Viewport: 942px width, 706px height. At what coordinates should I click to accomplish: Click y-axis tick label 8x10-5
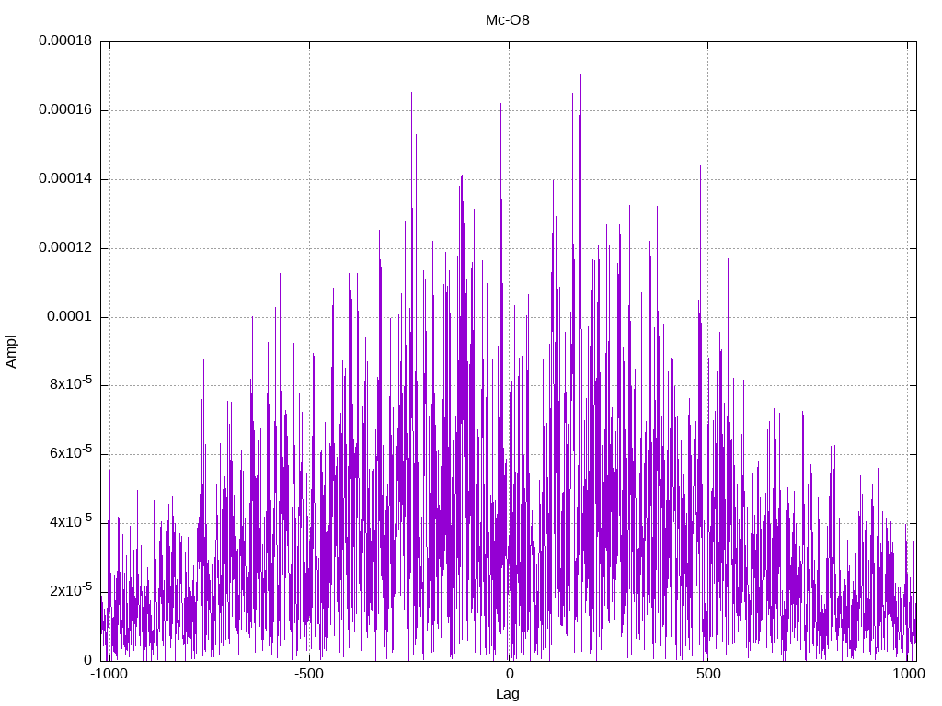coord(71,383)
